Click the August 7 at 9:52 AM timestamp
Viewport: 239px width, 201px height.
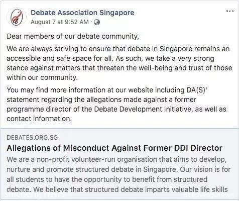click(60, 22)
